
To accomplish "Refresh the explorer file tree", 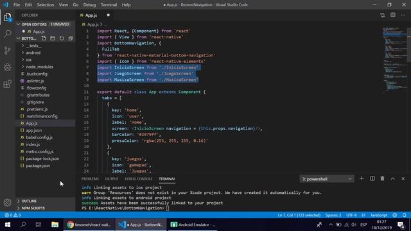I will (x=62, y=38).
